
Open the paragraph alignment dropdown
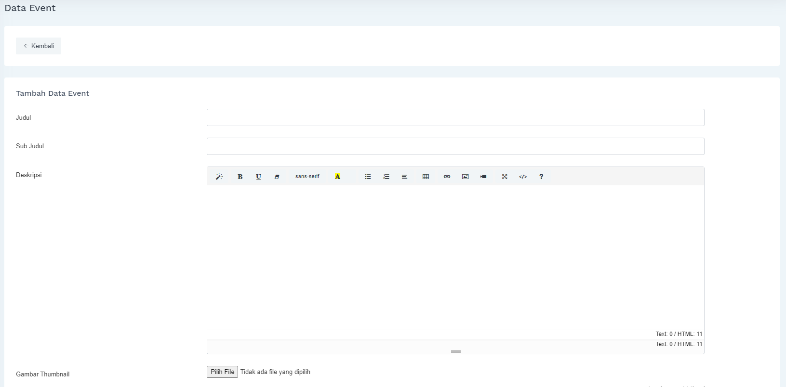tap(404, 177)
